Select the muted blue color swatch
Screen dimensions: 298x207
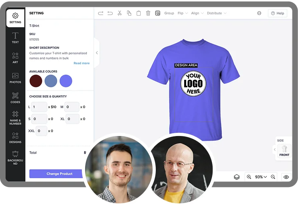pyautogui.click(x=51, y=81)
